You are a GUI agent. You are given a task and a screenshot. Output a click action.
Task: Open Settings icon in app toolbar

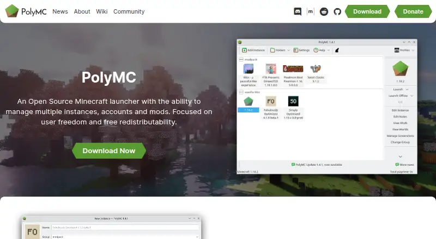coord(295,50)
